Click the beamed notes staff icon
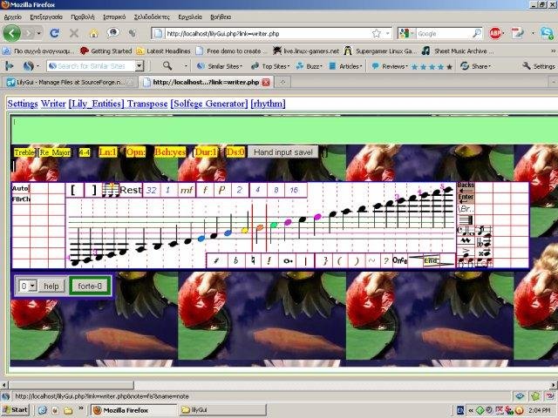Screen dimensions: 558x418 pyautogui.click(x=111, y=190)
